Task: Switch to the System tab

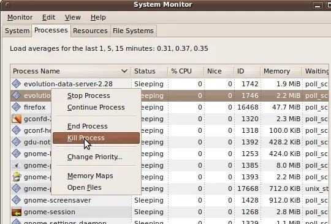Action: point(17,31)
